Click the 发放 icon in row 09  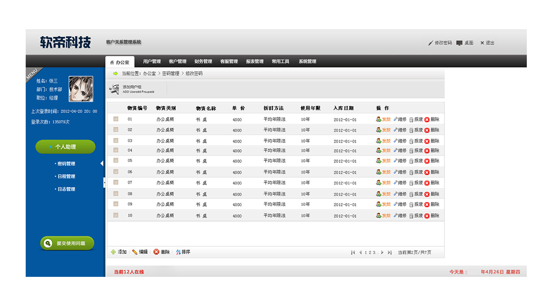[x=378, y=204]
